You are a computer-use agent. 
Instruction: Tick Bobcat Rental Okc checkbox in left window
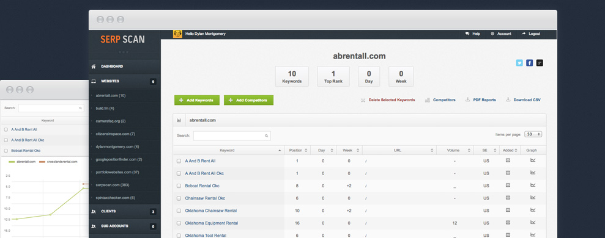click(x=6, y=151)
